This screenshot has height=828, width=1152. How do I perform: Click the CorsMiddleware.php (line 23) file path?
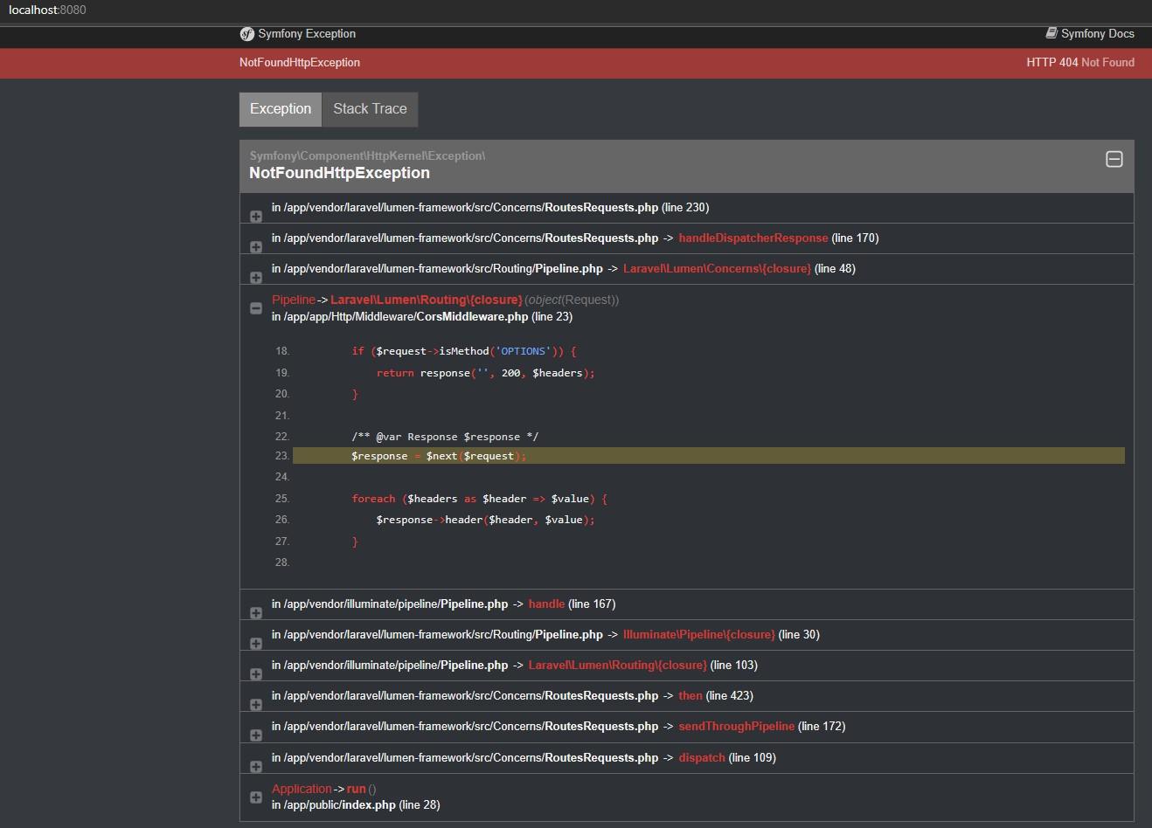pyautogui.click(x=422, y=317)
